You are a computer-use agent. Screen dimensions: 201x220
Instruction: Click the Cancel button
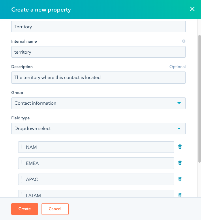click(55, 209)
